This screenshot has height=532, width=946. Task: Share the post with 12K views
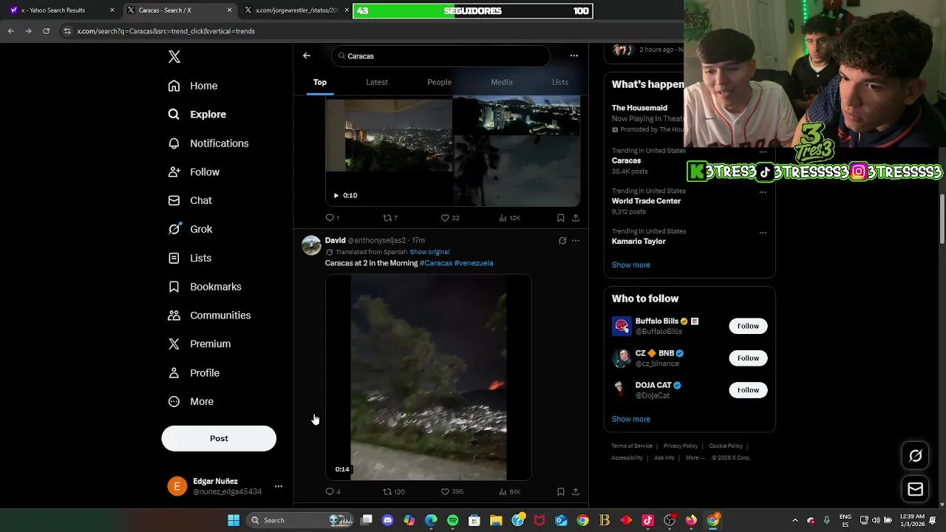576,218
